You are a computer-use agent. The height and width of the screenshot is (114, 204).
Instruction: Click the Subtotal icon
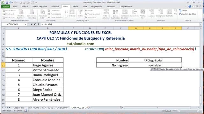coord(170,13)
